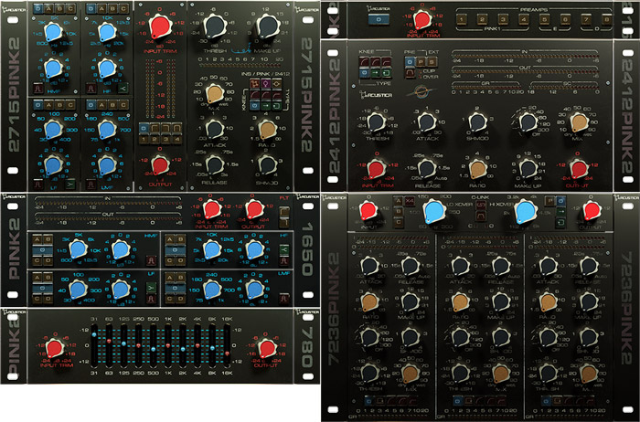Choose purple PINK mode icon on 2715 compressor
Screen dimensions: 640x422
click(266, 84)
